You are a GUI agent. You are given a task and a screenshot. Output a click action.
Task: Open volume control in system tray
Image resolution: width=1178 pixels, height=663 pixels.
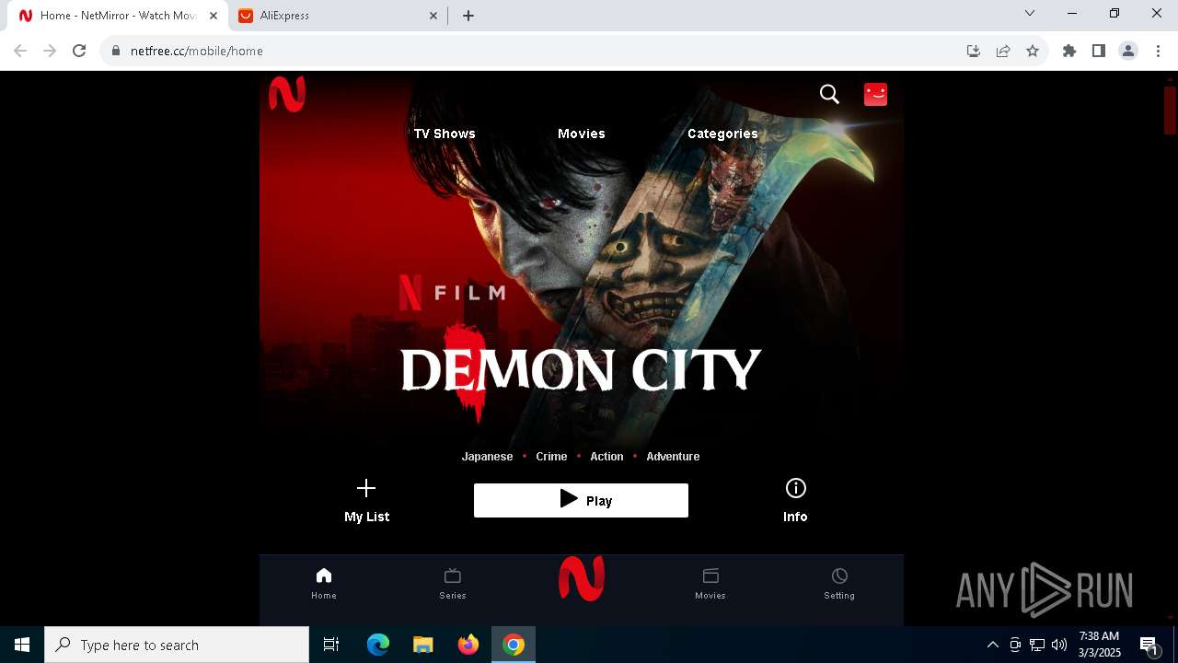(x=1059, y=645)
